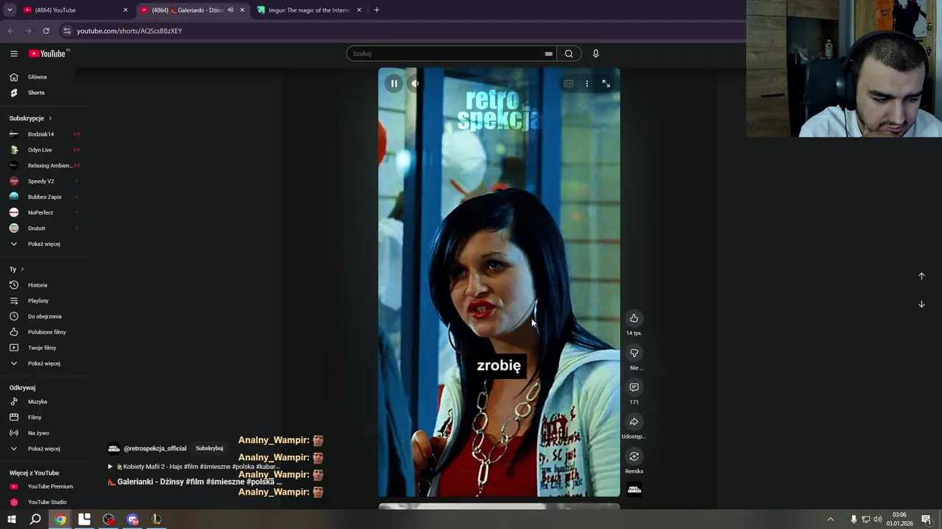Open the sound source thumbnail below Remiks
Viewport: 942px width, 529px height.
click(x=634, y=489)
